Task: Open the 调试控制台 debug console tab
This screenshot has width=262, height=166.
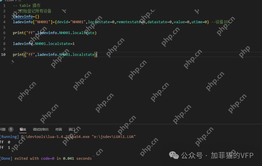Action: tap(41, 129)
